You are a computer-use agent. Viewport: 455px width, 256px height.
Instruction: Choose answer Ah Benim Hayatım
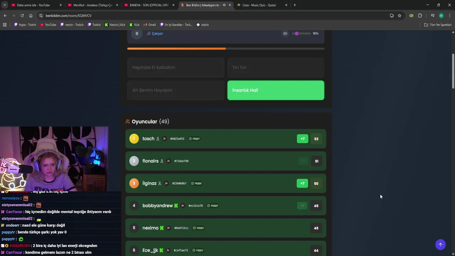176,90
